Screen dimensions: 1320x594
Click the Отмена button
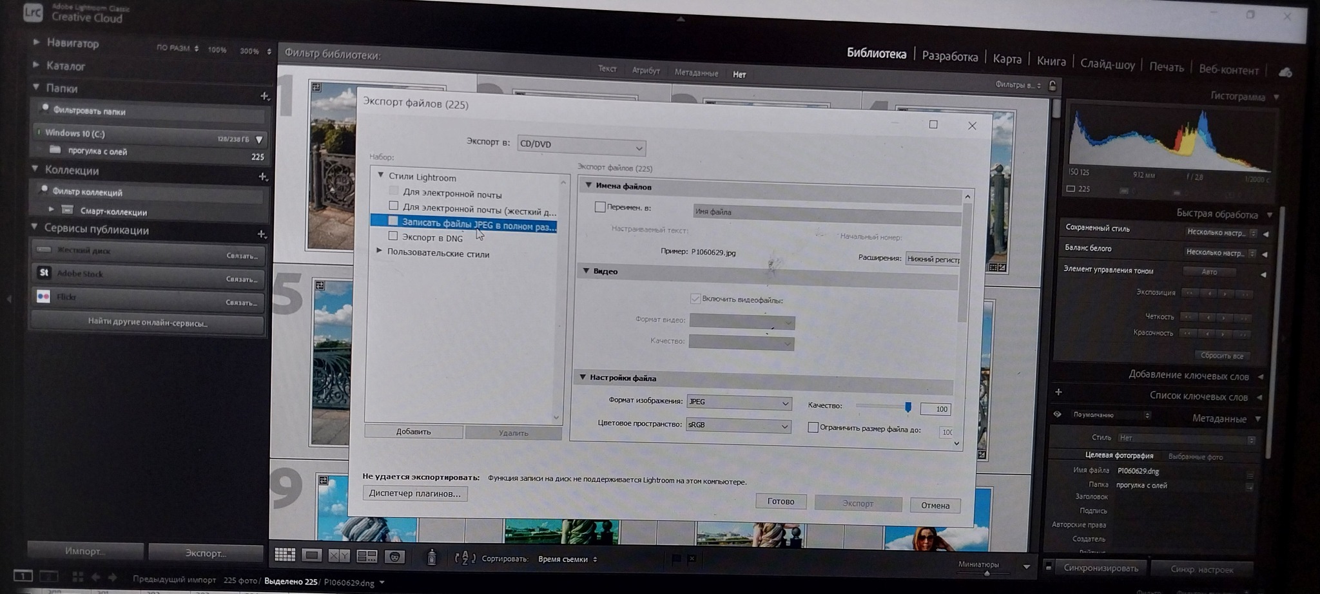935,505
